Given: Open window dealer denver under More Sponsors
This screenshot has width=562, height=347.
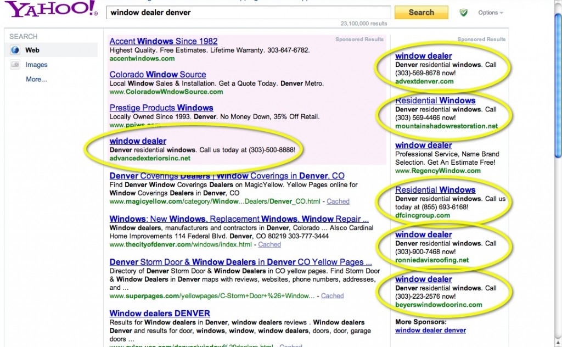Looking at the screenshot, I should pyautogui.click(x=430, y=330).
